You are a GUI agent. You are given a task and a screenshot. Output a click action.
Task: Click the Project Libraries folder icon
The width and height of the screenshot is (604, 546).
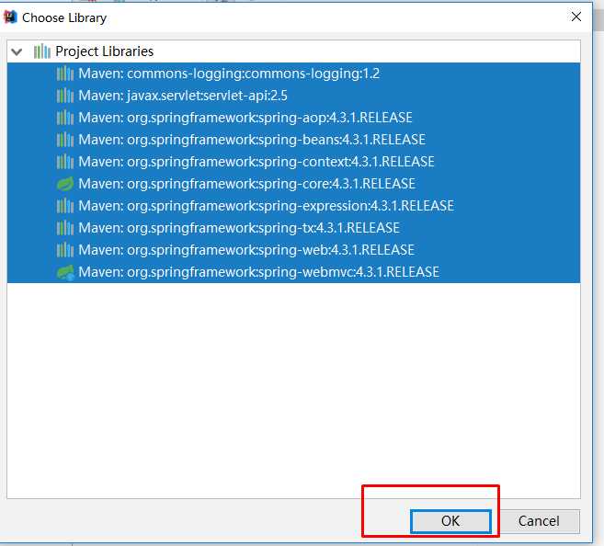[x=42, y=51]
